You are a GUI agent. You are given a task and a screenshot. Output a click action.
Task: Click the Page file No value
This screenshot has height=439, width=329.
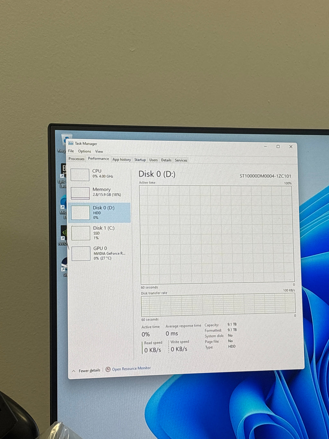click(x=230, y=341)
